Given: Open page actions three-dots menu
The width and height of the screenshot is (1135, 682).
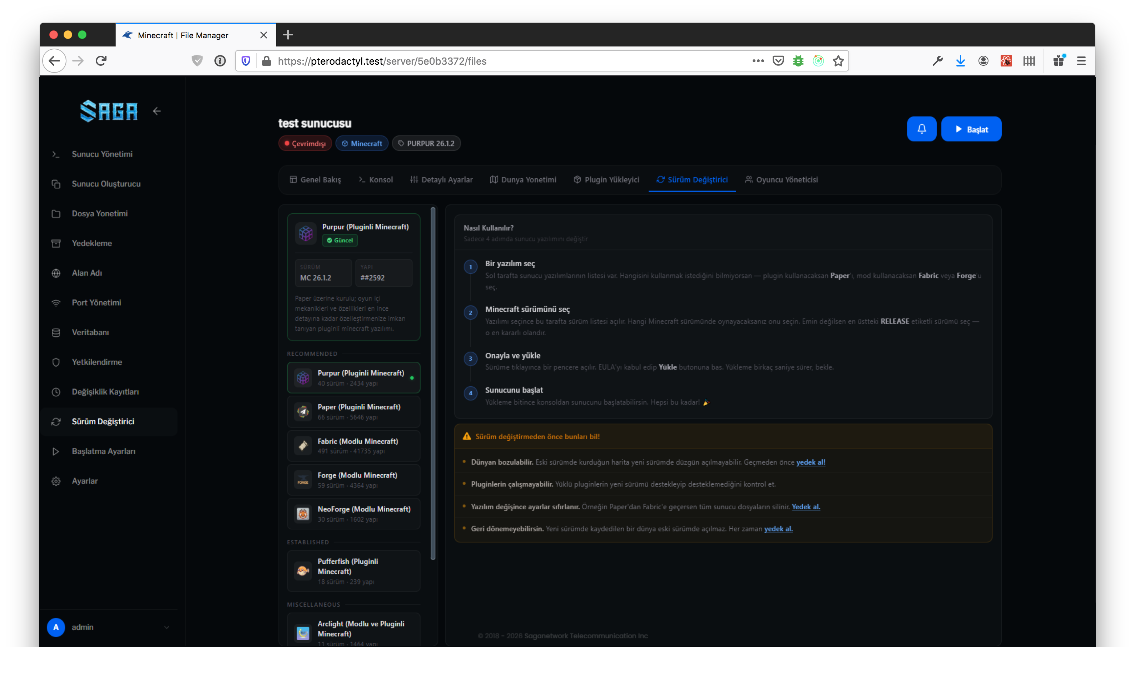Looking at the screenshot, I should pyautogui.click(x=758, y=61).
